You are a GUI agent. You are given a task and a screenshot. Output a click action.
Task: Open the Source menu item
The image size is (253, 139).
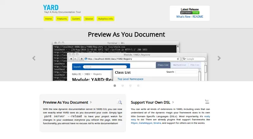pos(89,19)
